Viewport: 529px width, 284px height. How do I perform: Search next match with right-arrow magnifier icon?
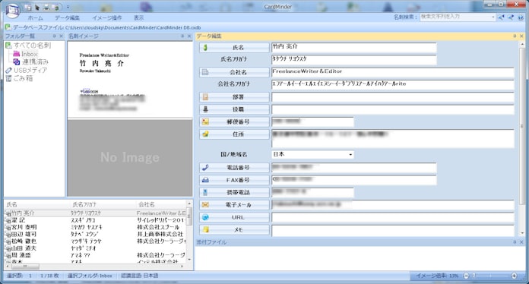point(511,17)
